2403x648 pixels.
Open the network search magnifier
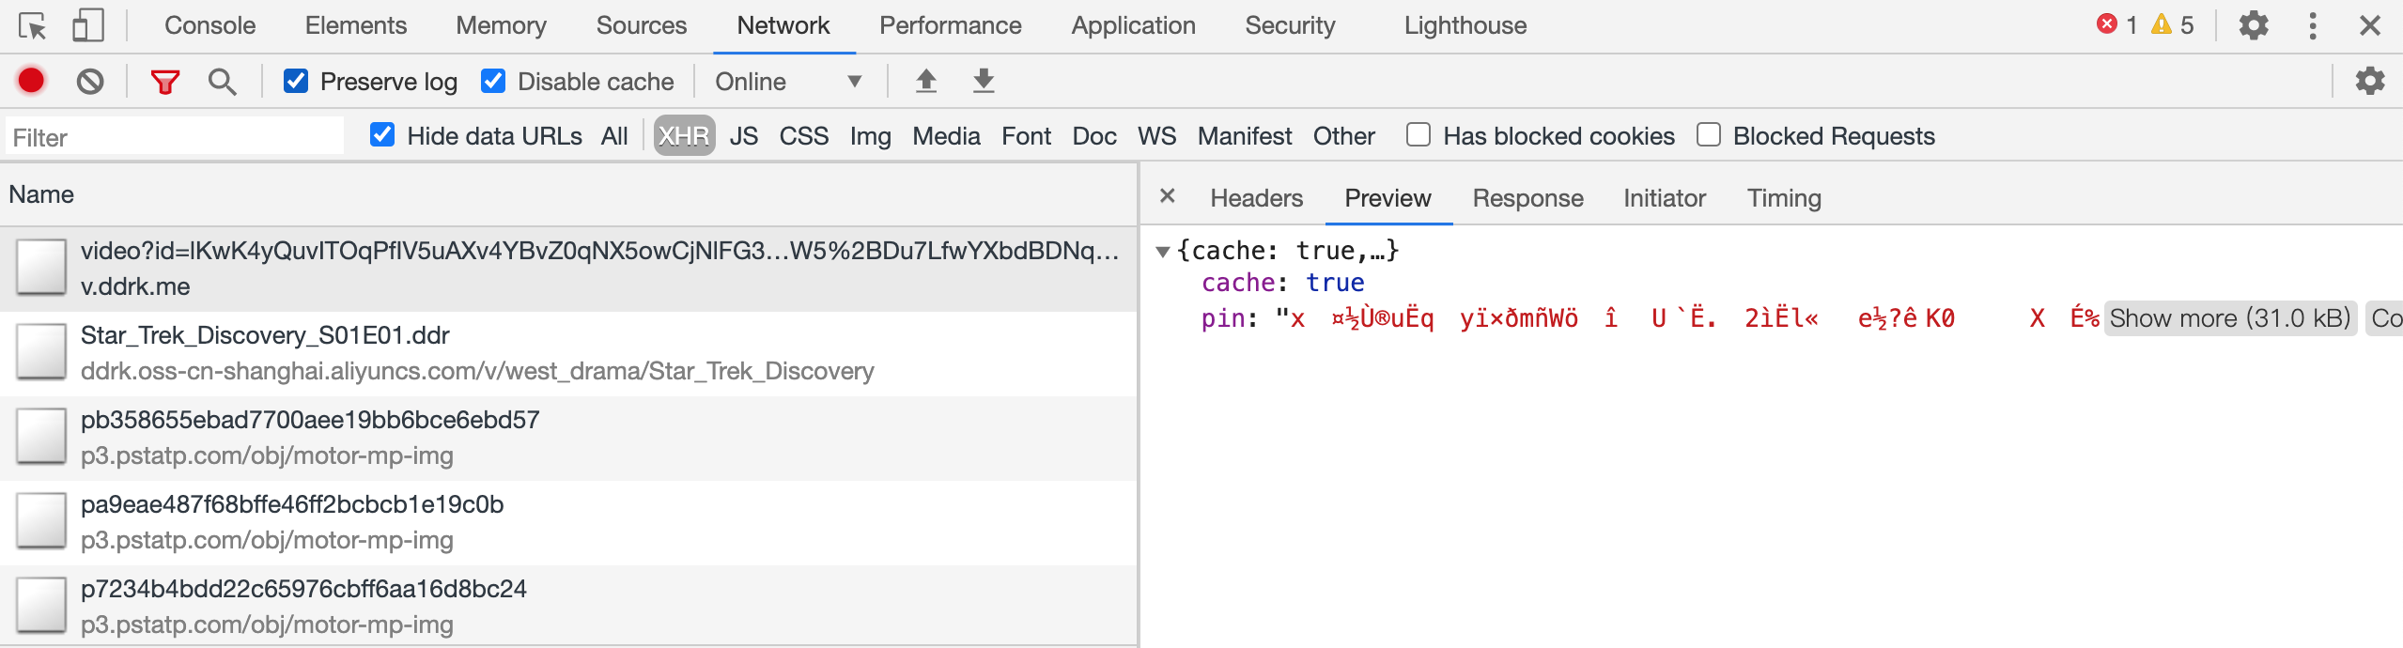point(222,82)
